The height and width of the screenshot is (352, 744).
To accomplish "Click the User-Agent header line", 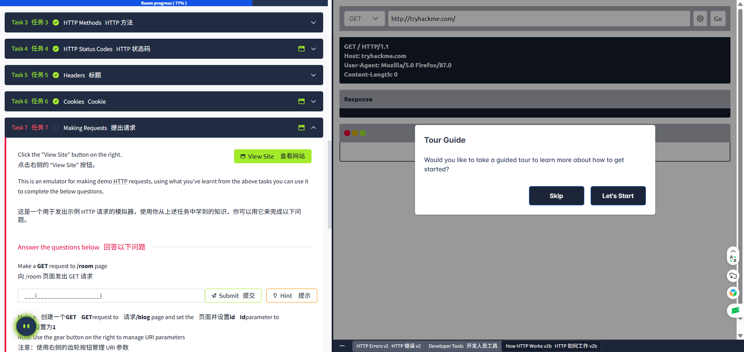I will [398, 65].
